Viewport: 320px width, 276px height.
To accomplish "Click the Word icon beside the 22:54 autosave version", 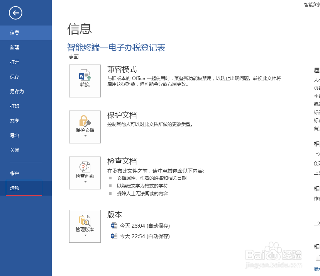I will point(114,236).
